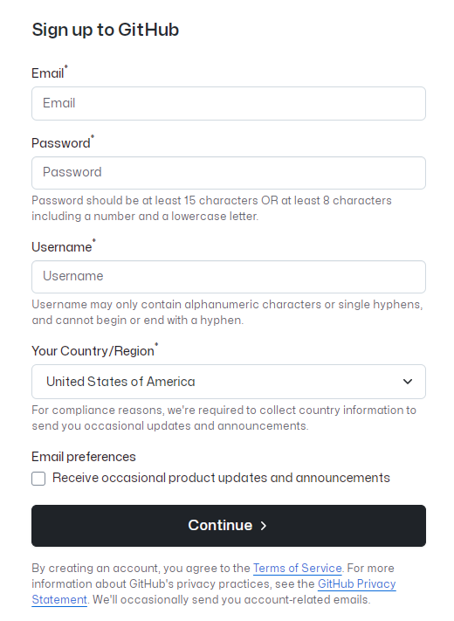Focus the Email input field

(x=229, y=103)
